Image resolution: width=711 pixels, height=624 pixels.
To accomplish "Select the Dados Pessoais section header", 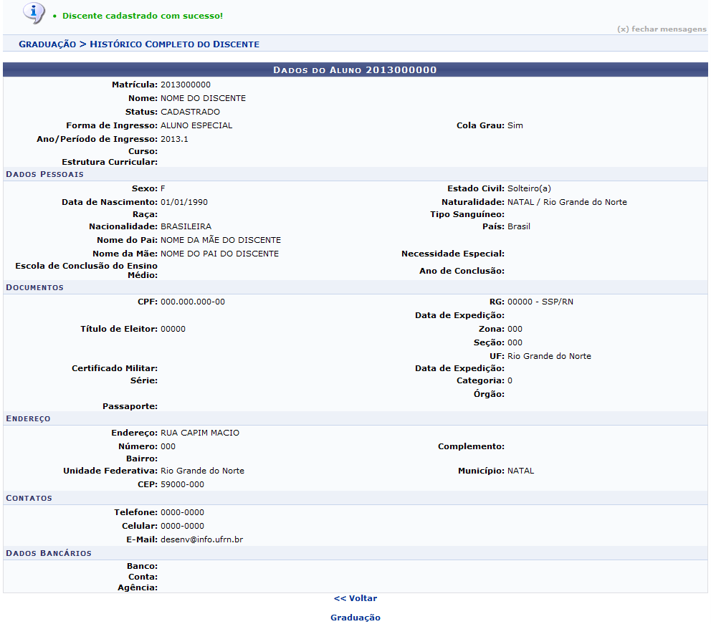I will pyautogui.click(x=44, y=174).
